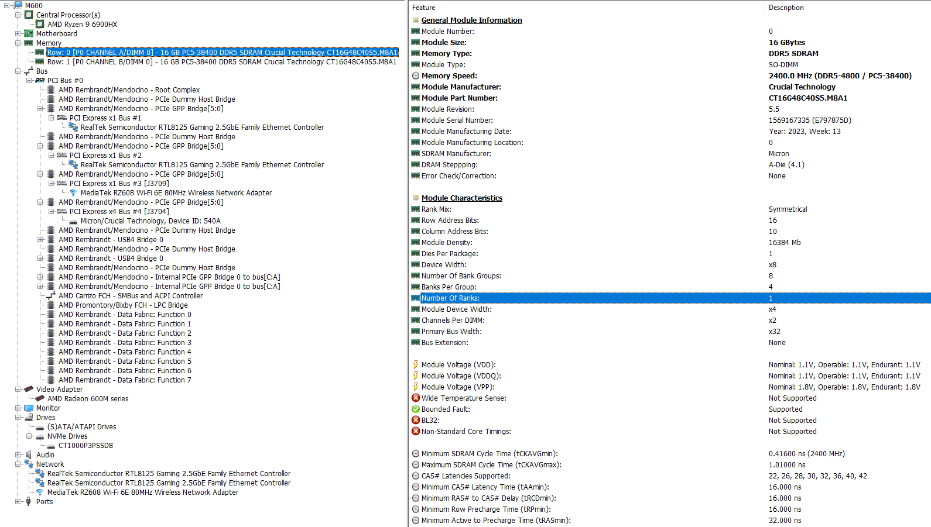
Task: Click the PCI Express x4 Bus #4 [J3704] icon
Action: click(62, 211)
